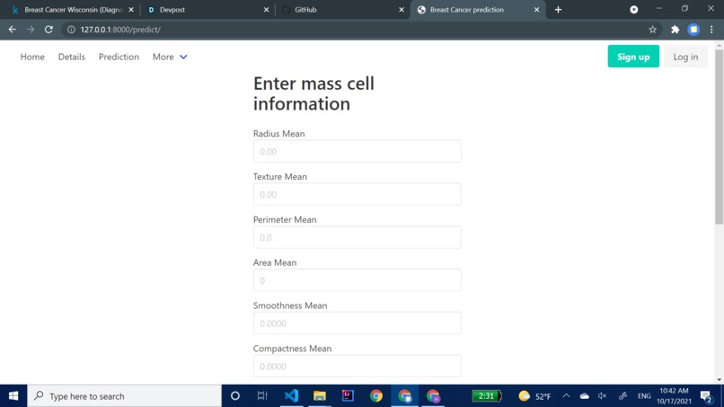724x407 pixels.
Task: Open the clock and date flyout
Action: pyautogui.click(x=674, y=396)
